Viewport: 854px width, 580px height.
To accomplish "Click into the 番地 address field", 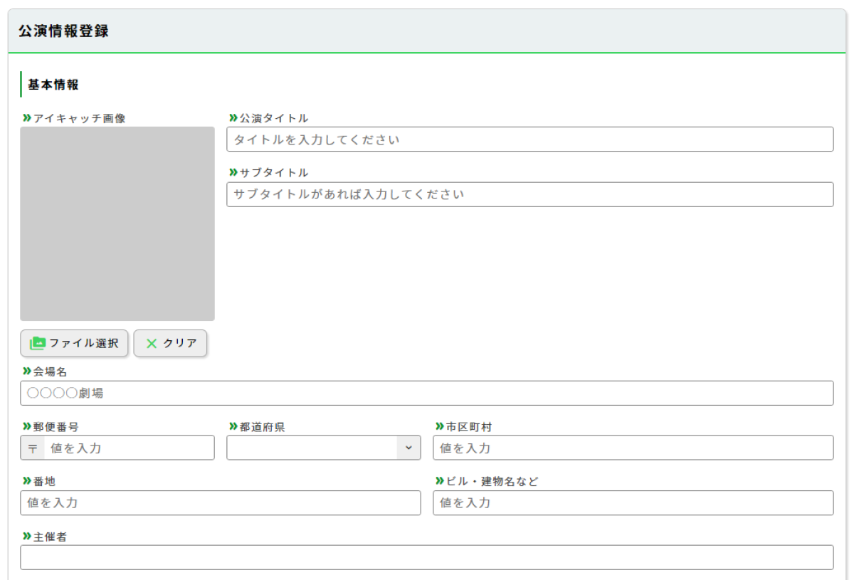I will click(x=220, y=502).
